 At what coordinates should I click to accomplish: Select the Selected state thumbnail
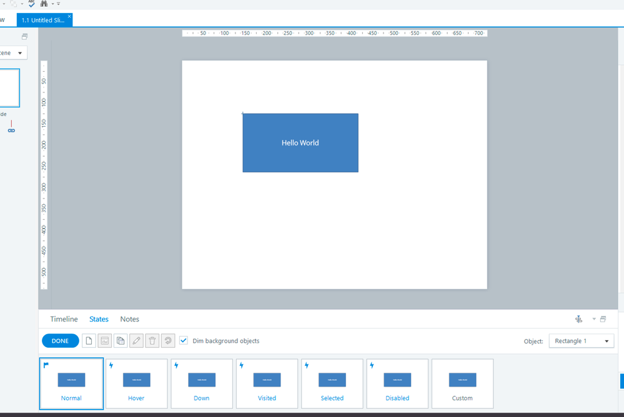[x=332, y=383]
